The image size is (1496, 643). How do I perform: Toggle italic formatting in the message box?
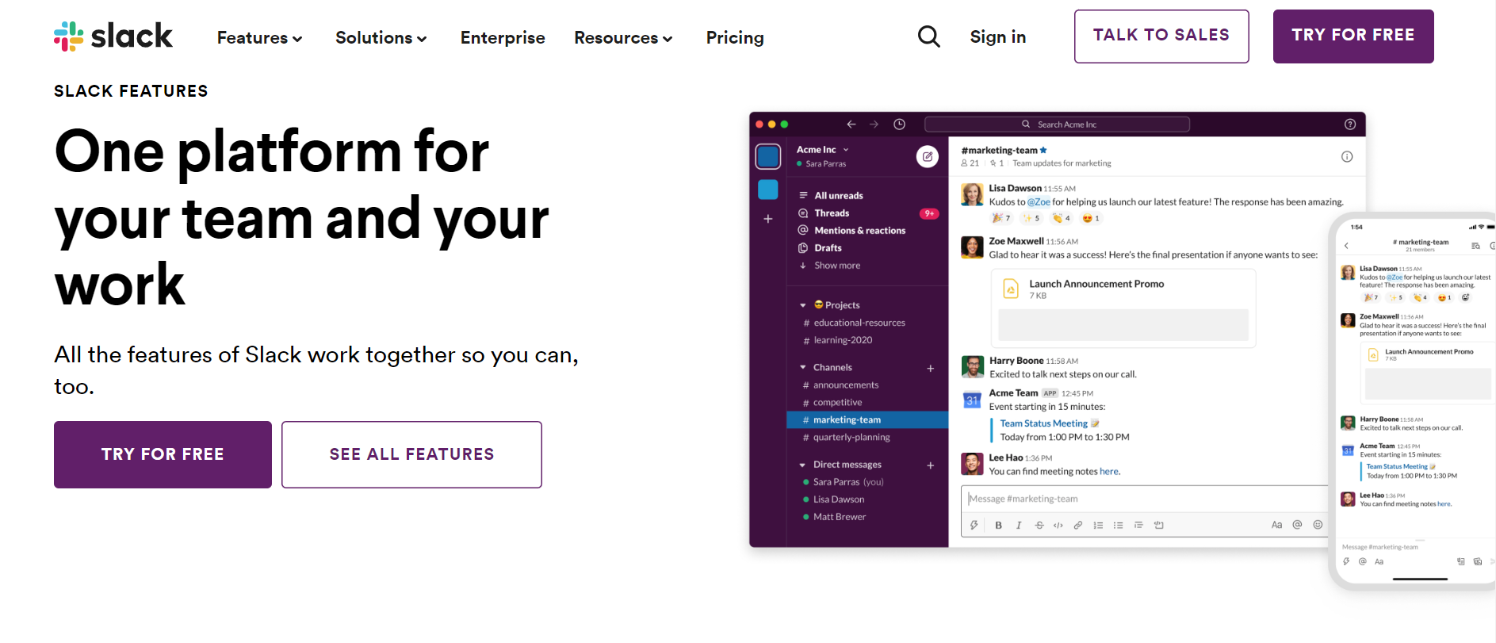pyautogui.click(x=1018, y=524)
